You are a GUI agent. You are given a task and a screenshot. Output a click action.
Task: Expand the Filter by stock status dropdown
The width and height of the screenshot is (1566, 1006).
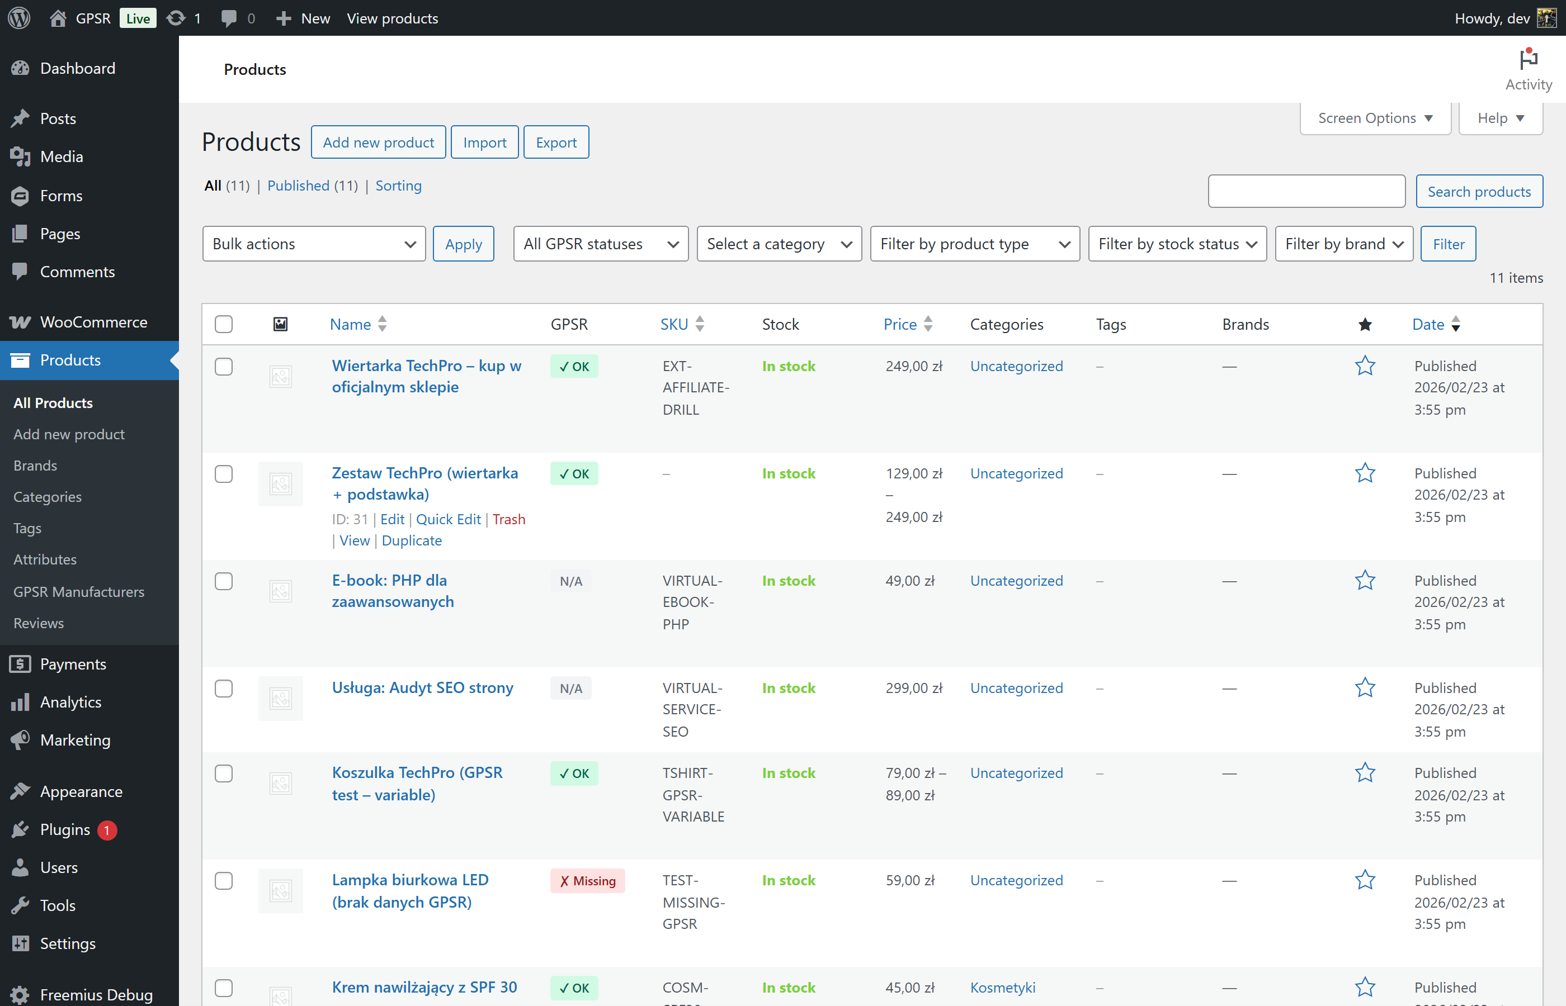pos(1177,243)
